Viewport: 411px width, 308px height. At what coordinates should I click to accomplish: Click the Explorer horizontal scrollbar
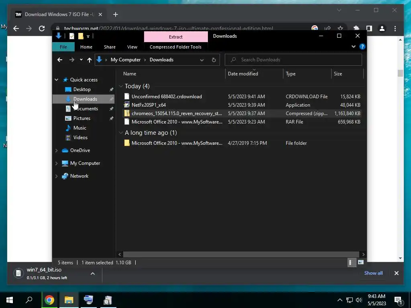(241, 254)
